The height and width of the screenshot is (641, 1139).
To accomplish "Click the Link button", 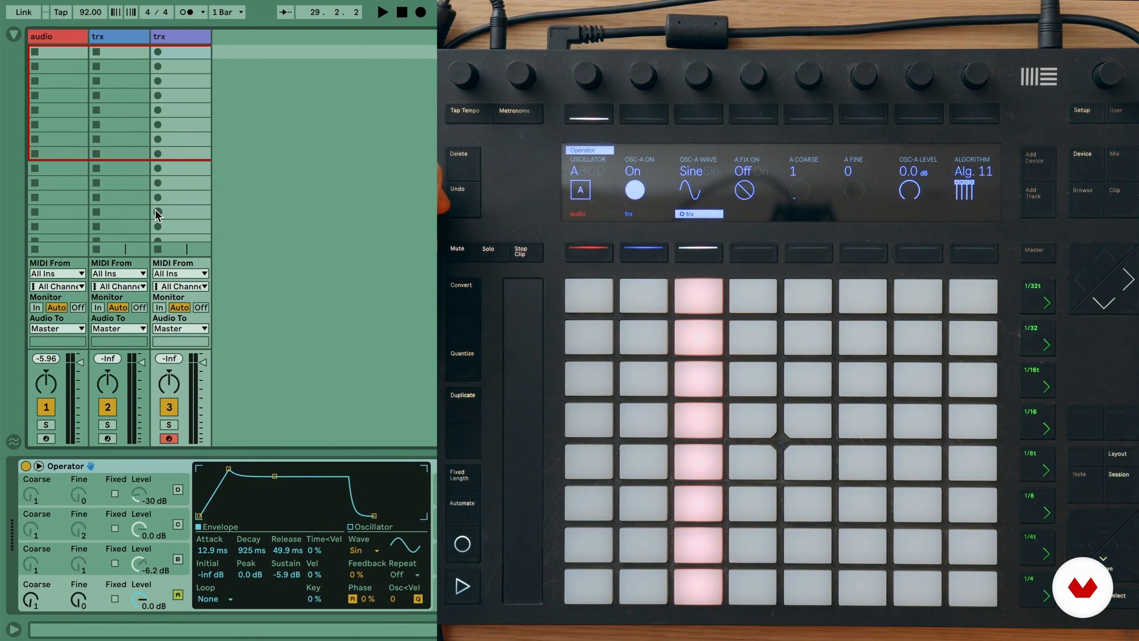I will [x=24, y=12].
